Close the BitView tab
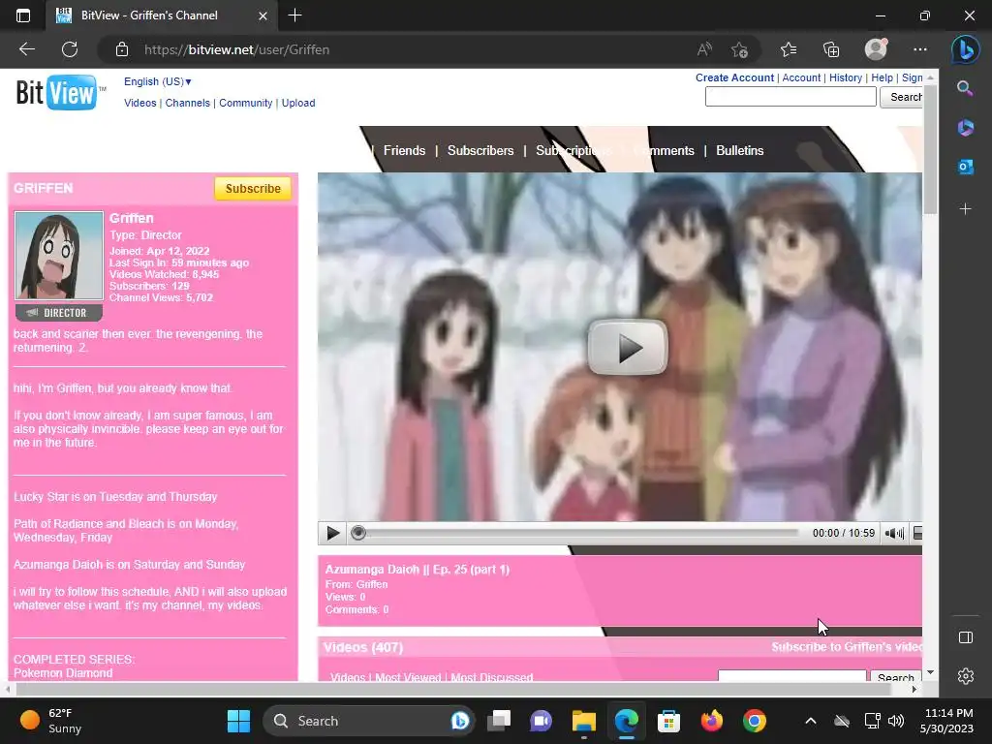Viewport: 992px width, 744px height. coord(263,15)
